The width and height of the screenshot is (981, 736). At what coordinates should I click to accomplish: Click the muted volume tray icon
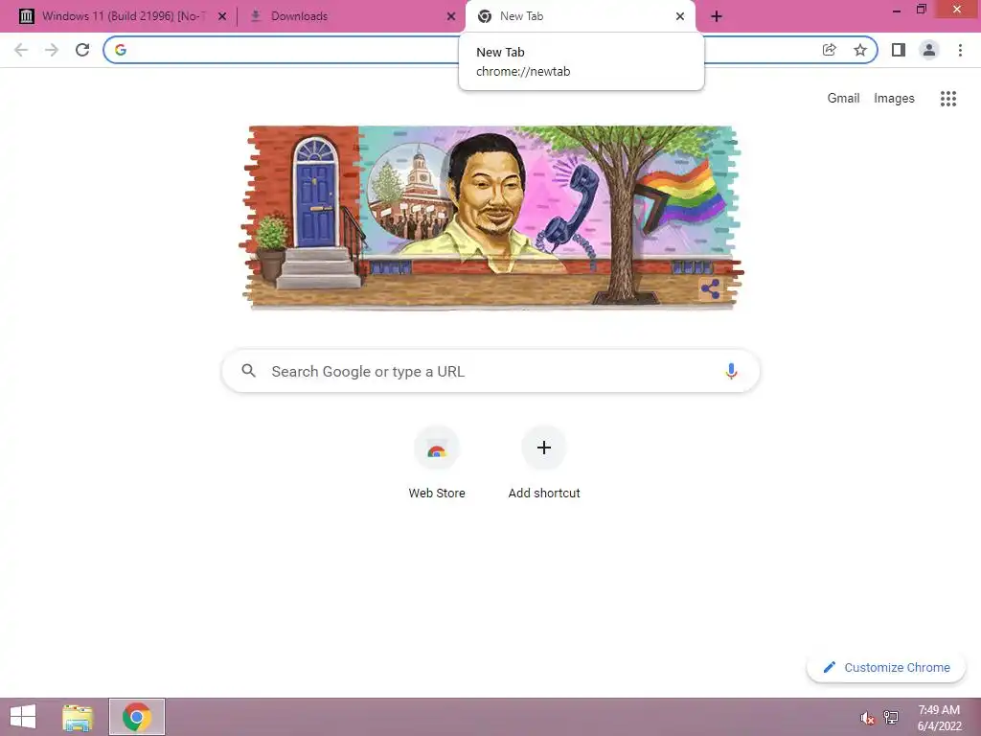tap(867, 718)
